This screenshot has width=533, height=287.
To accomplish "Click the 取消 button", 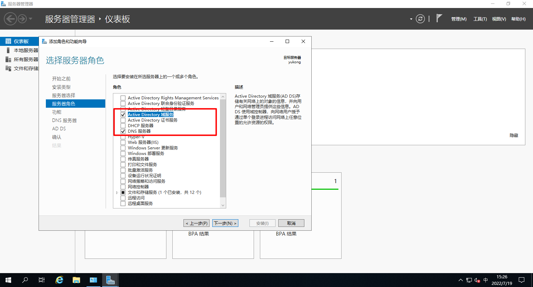I will coord(291,223).
